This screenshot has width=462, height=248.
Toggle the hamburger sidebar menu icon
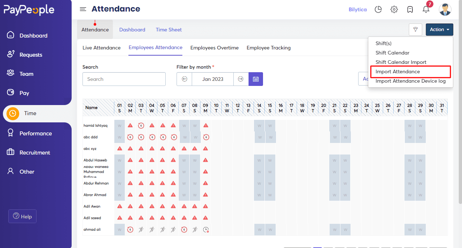click(x=83, y=9)
